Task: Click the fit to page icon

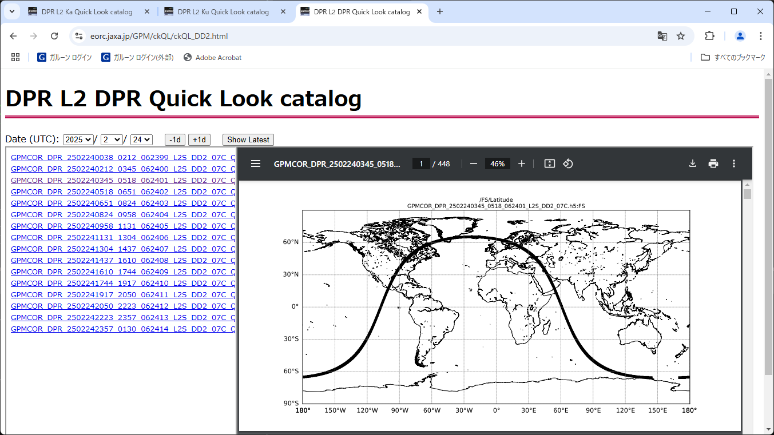Action: pos(549,163)
